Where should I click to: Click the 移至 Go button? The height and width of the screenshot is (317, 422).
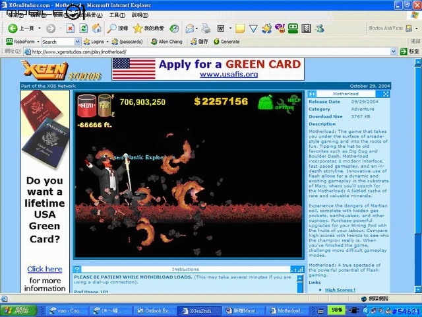click(409, 52)
